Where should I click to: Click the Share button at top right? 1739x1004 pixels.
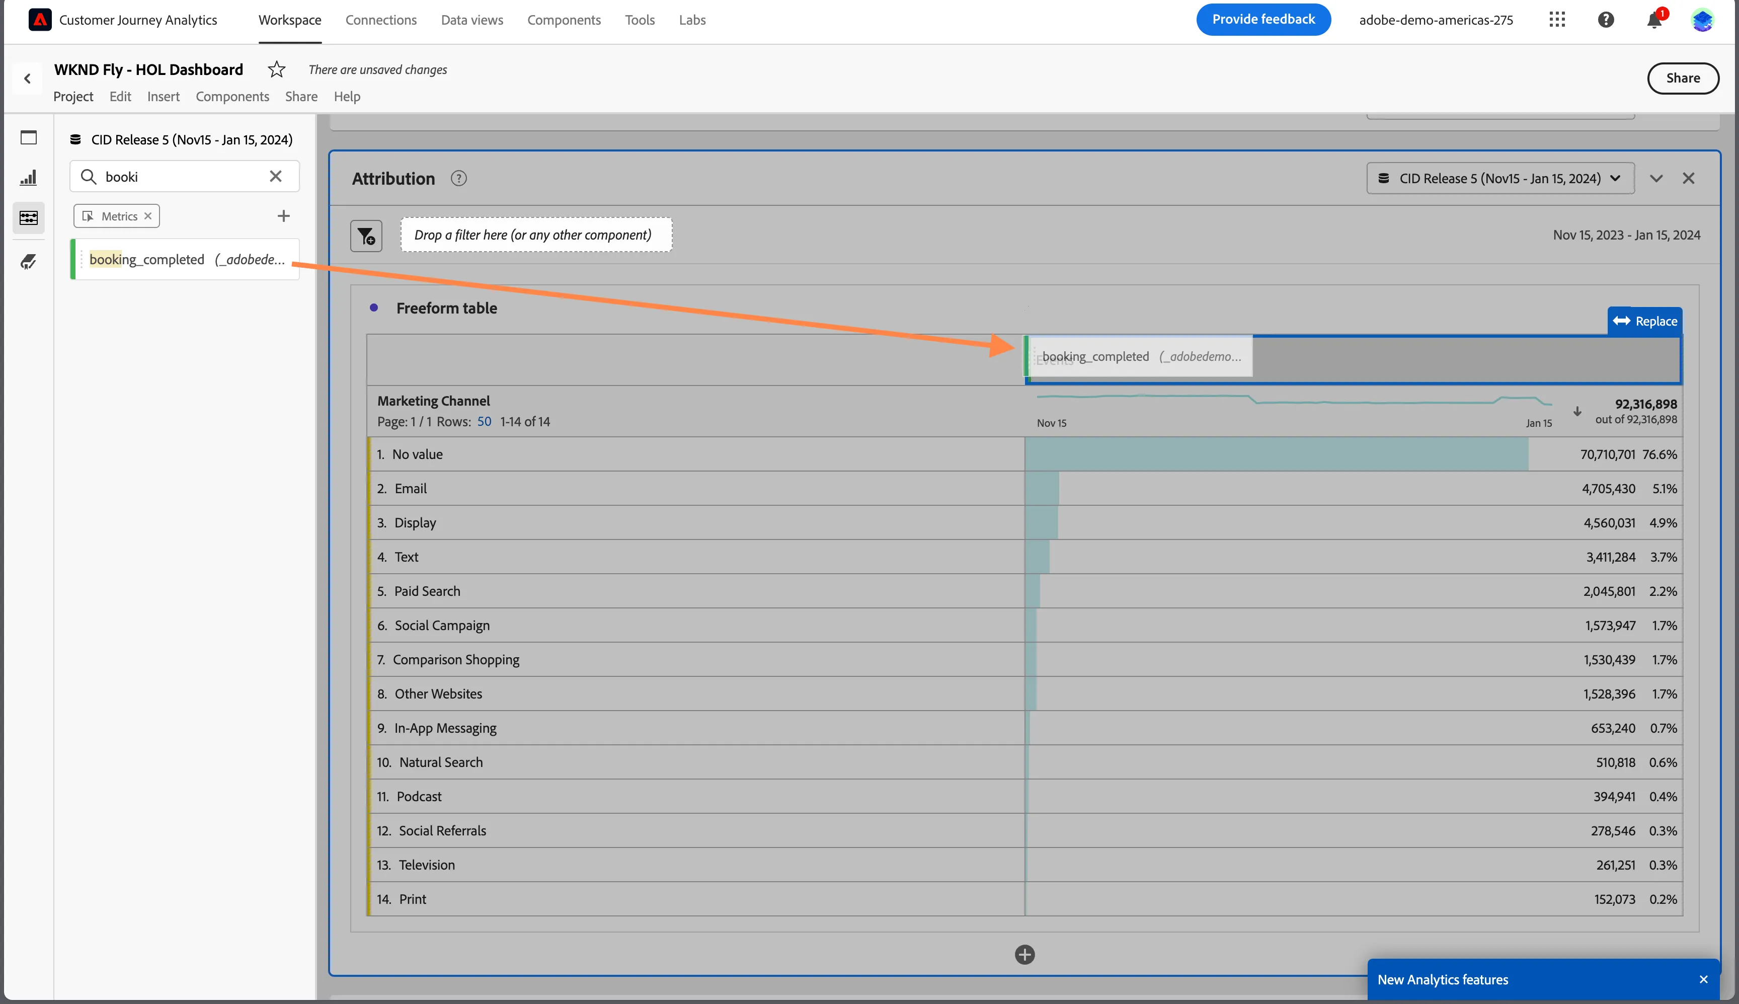coord(1683,78)
